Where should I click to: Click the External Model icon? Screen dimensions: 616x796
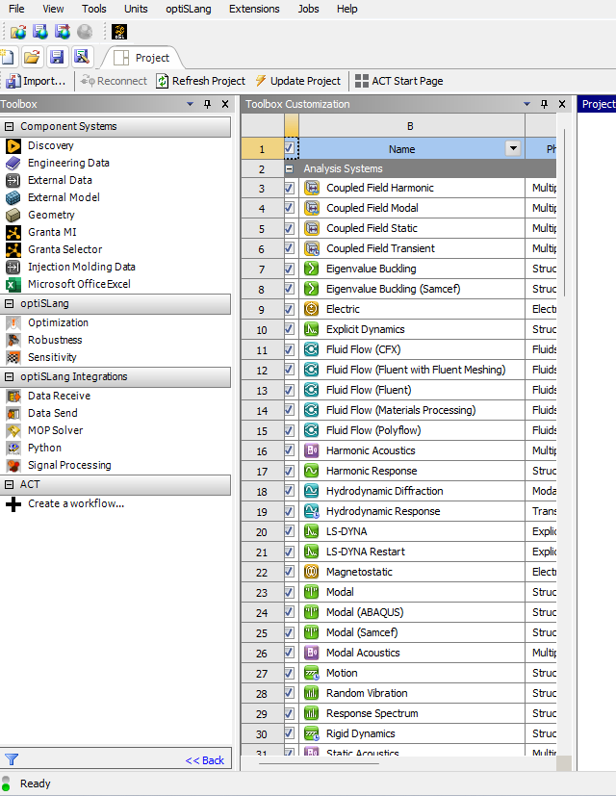pyautogui.click(x=13, y=197)
